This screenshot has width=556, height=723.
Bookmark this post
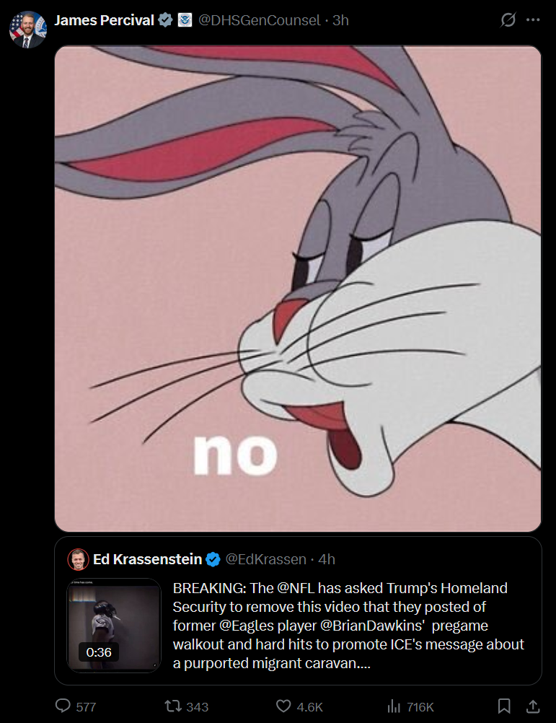coord(504,706)
